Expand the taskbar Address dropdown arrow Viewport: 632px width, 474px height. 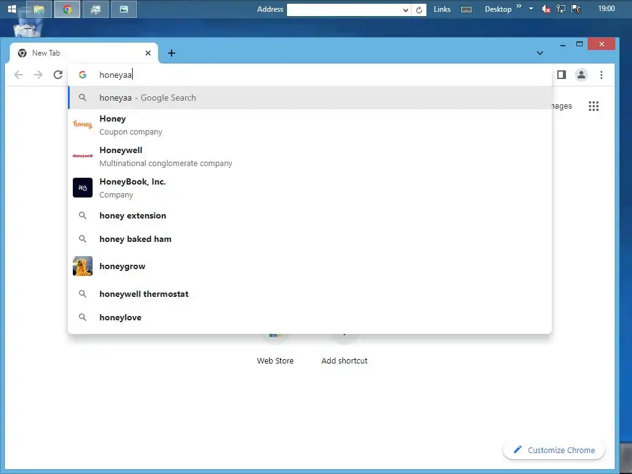406,10
